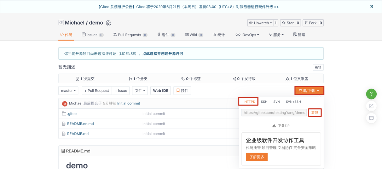Open the README.md file in the list
The height and width of the screenshot is (169, 382).
point(78,133)
